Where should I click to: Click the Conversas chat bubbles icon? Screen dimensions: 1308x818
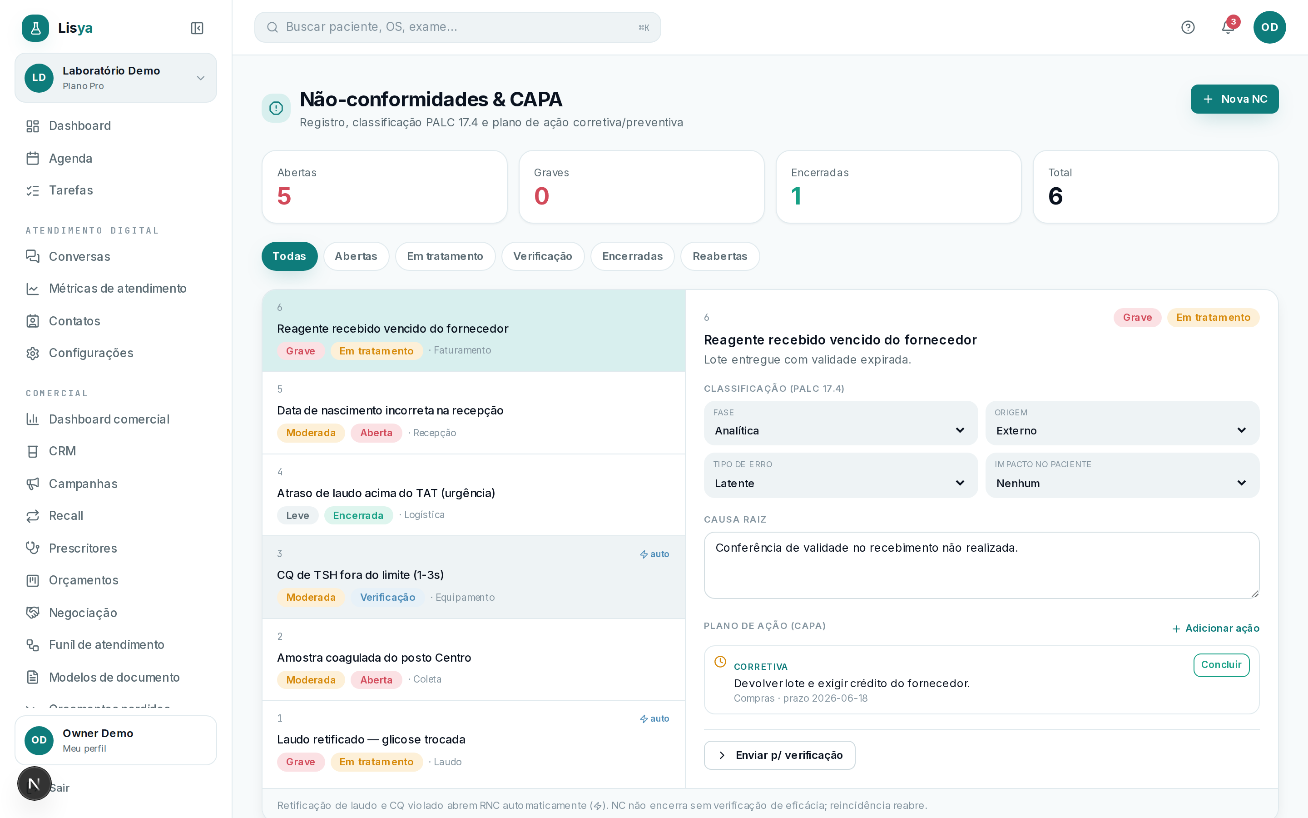pyautogui.click(x=32, y=256)
